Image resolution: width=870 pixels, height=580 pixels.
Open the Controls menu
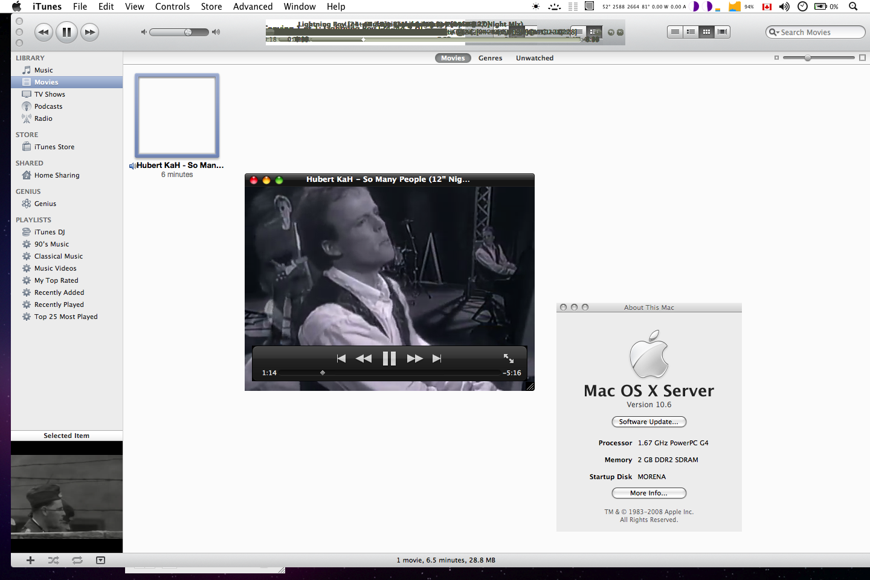point(173,7)
